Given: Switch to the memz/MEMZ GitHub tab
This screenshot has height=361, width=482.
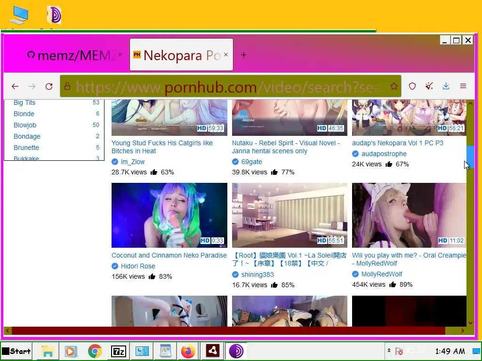Looking at the screenshot, I should tap(74, 55).
